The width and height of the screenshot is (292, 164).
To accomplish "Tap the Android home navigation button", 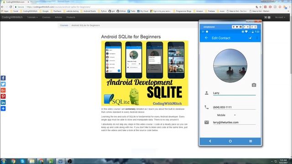I will coord(230,141).
